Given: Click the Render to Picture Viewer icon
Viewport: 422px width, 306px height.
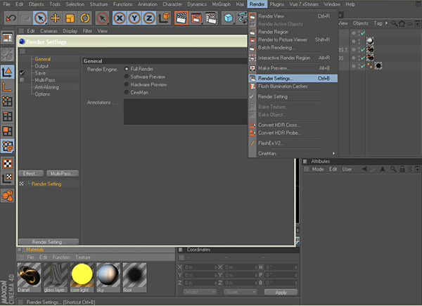Looking at the screenshot, I should pyautogui.click(x=196, y=18).
